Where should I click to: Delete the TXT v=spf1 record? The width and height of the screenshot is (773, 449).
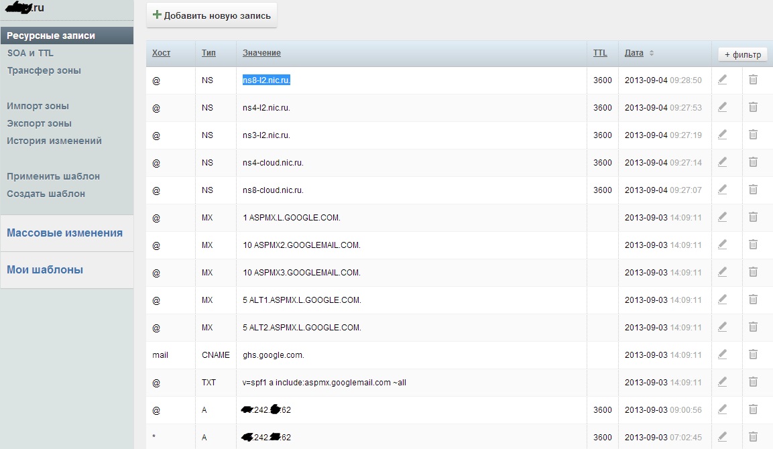[x=753, y=382]
